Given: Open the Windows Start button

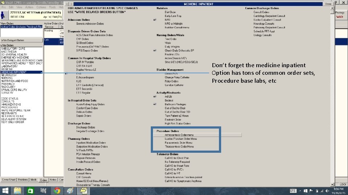Looking at the screenshot, I should coord(5,191).
